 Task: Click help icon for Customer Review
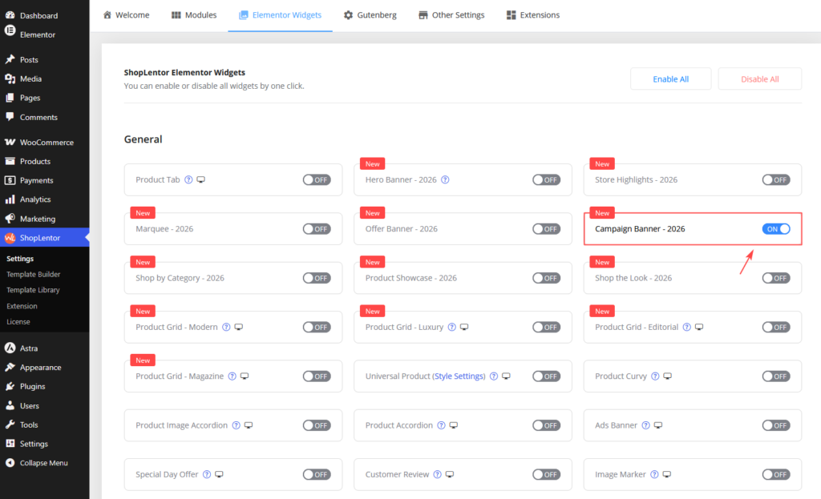click(x=437, y=474)
